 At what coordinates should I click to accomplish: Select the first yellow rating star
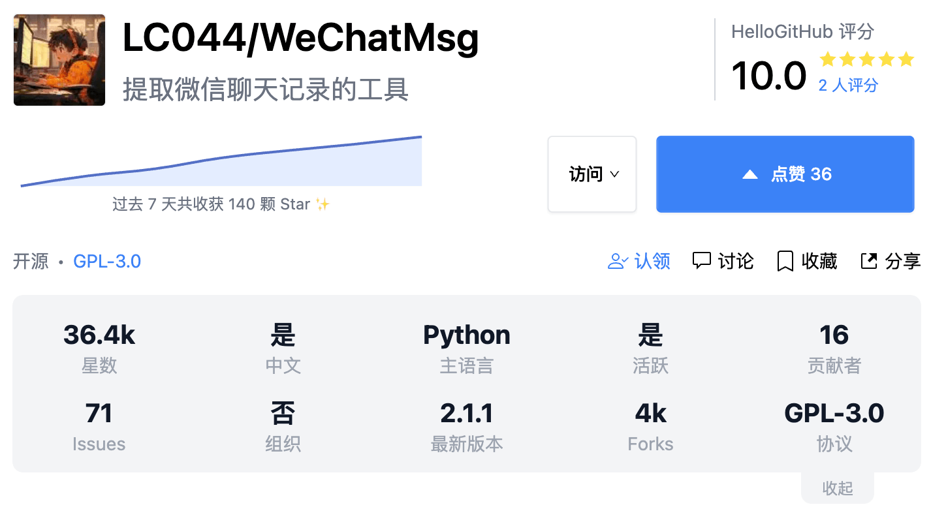(829, 59)
